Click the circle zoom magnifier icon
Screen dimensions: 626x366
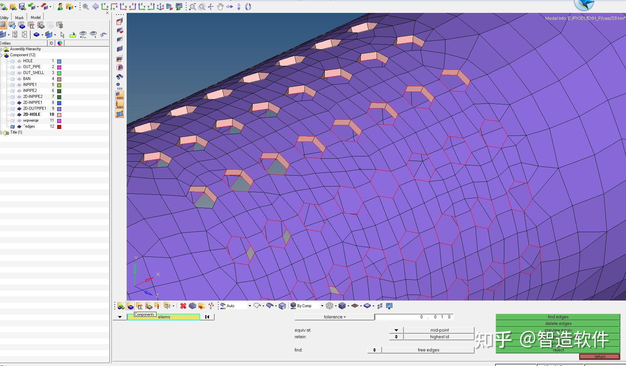(x=202, y=7)
